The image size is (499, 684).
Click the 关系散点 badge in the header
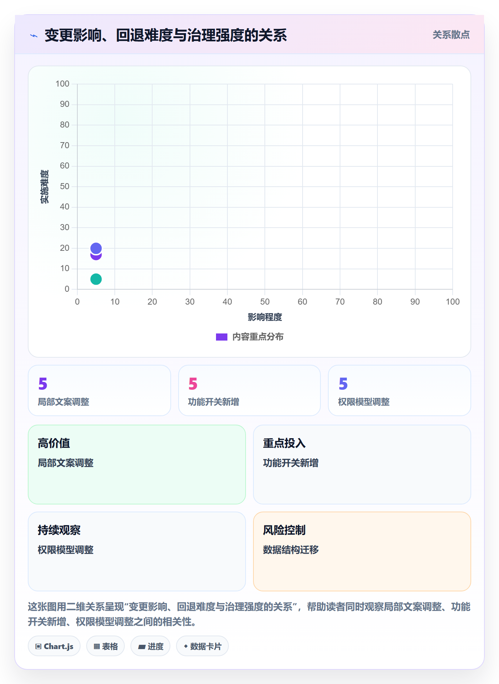pyautogui.click(x=451, y=35)
